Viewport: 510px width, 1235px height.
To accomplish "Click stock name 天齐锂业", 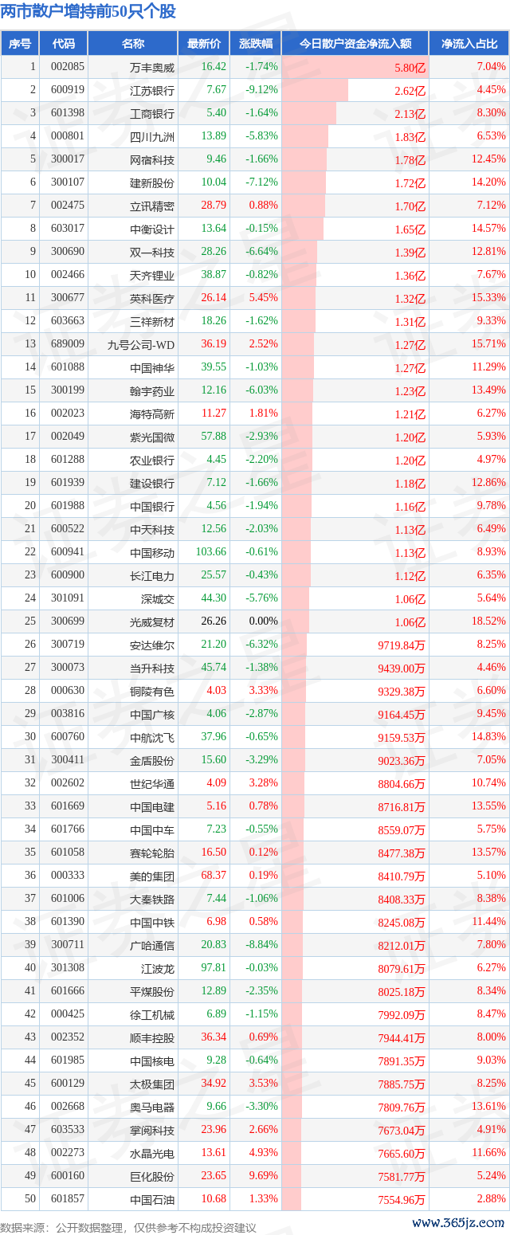I will pos(151,275).
